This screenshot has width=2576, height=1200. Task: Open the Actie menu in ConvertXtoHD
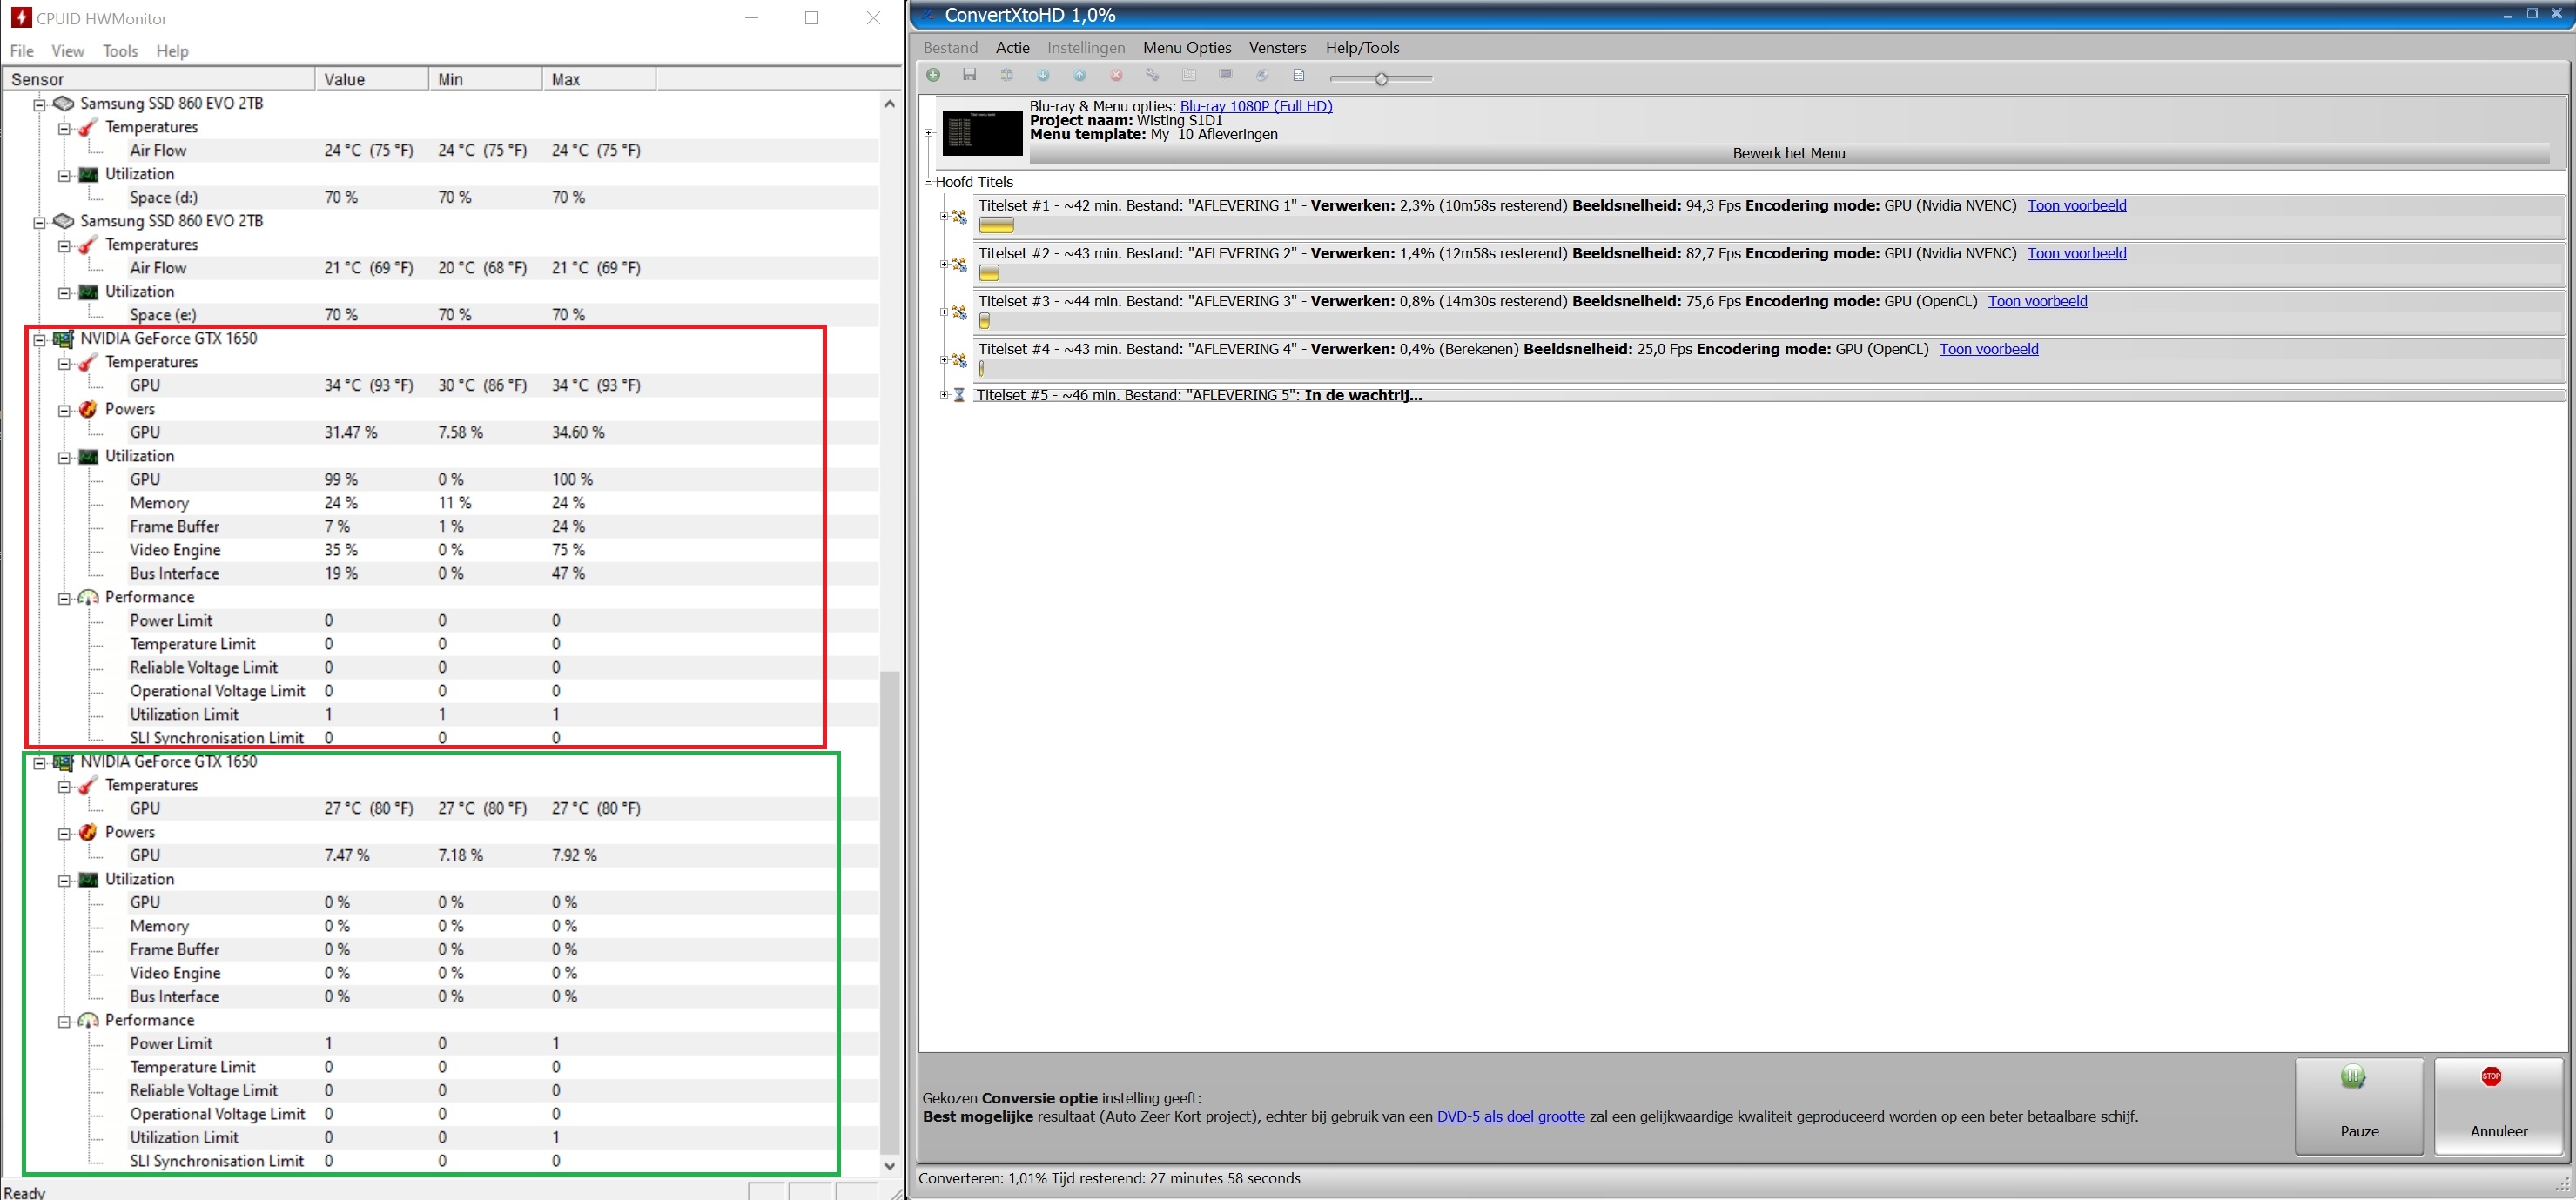tap(1012, 48)
